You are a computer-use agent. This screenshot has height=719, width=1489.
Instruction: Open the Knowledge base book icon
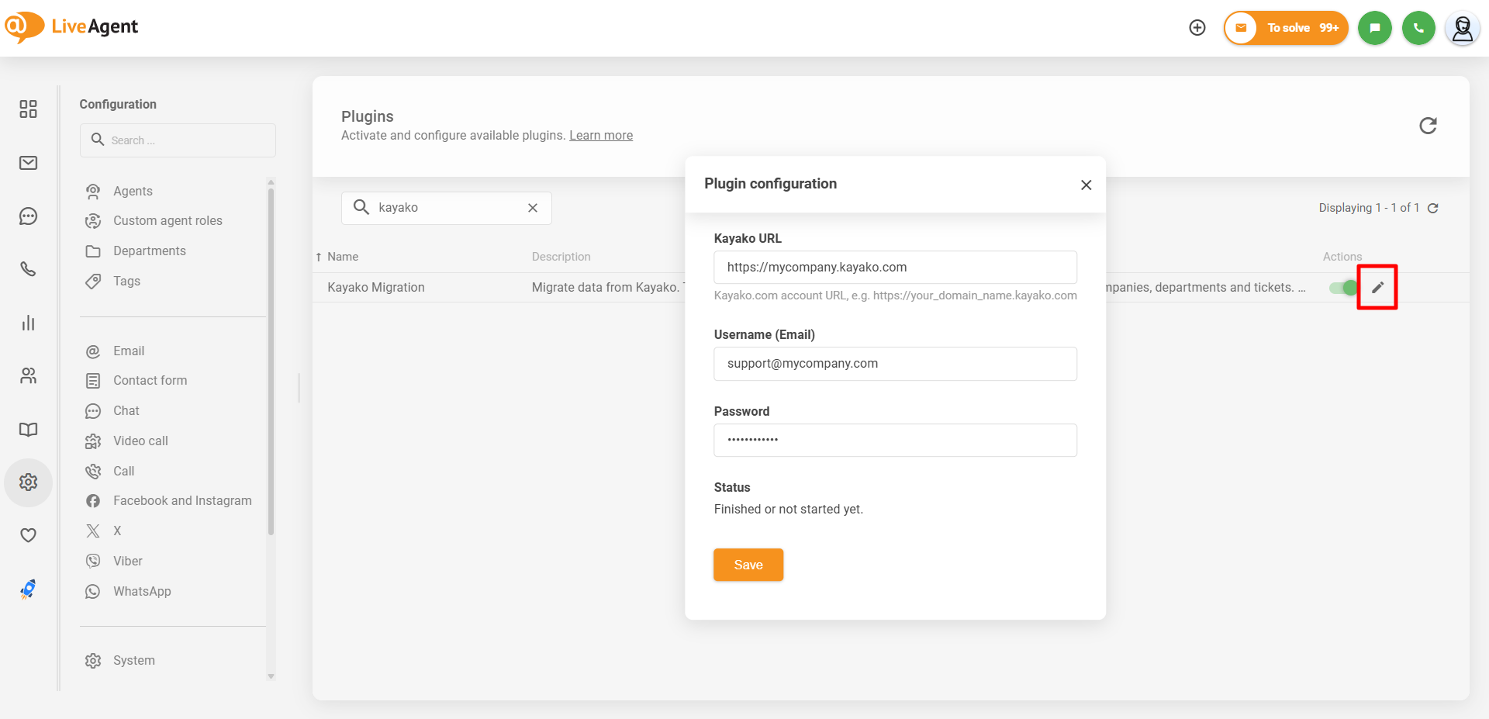29,430
